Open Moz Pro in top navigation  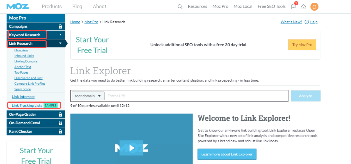tap(220, 6)
